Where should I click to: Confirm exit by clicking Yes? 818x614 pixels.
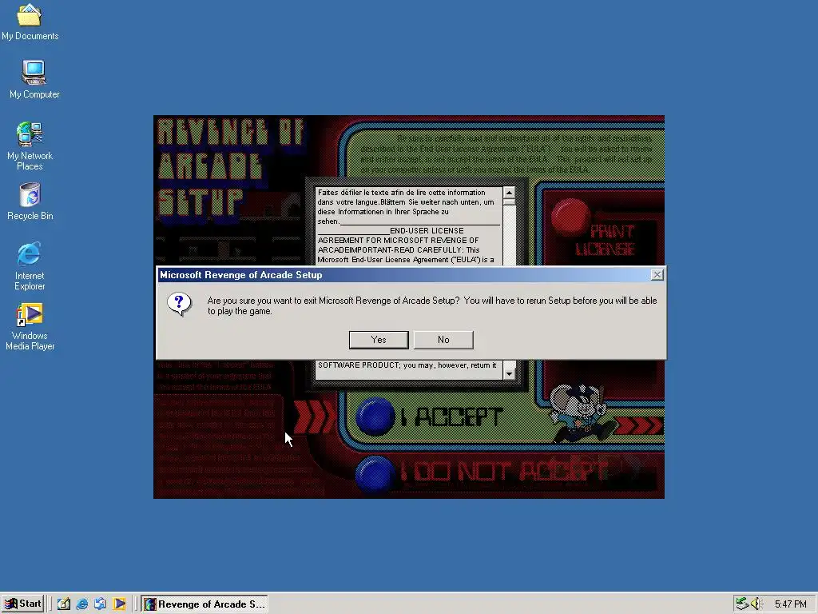pyautogui.click(x=378, y=340)
